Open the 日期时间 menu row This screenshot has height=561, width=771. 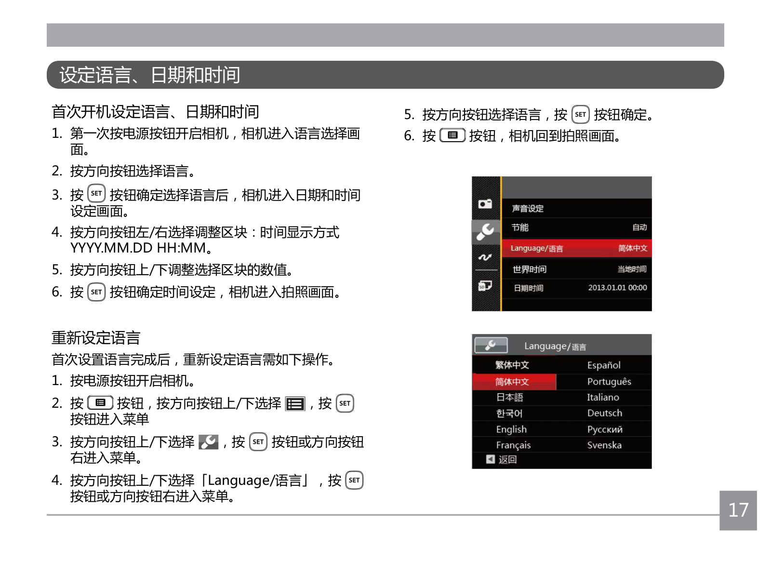(577, 288)
